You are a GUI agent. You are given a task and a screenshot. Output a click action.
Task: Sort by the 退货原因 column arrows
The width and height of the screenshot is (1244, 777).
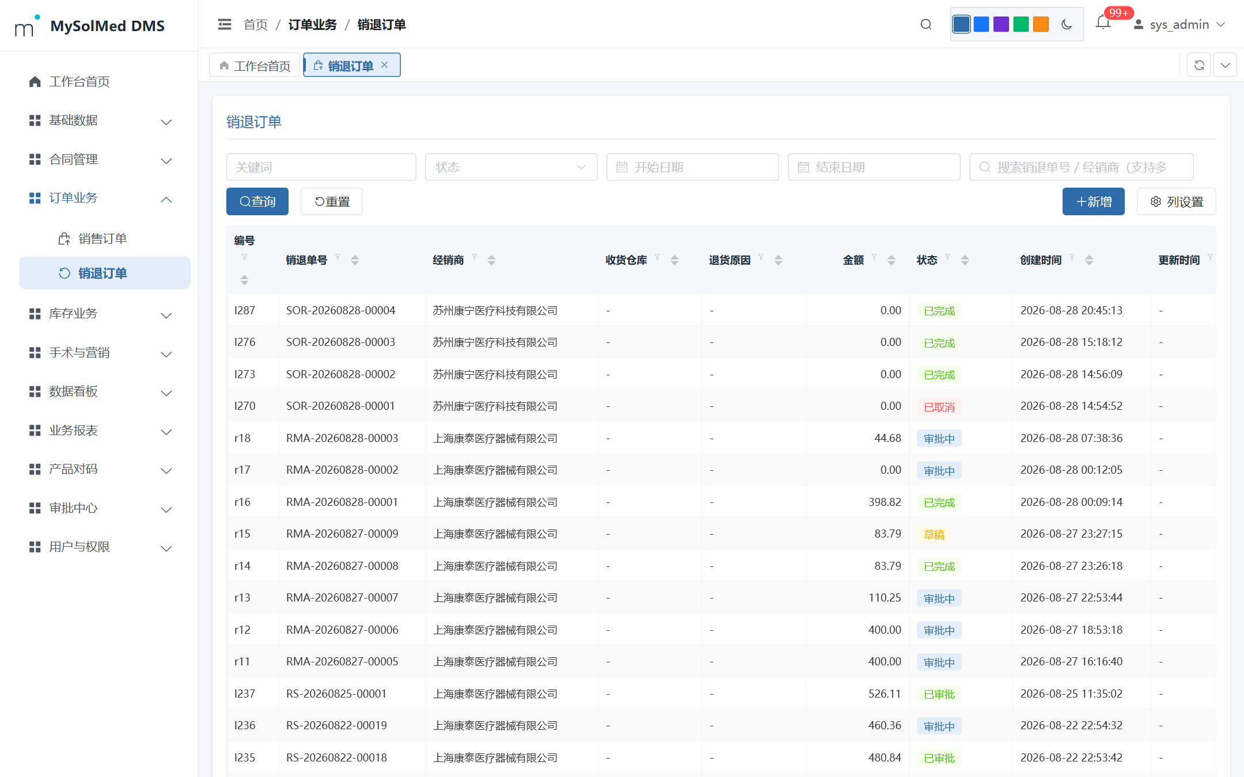(779, 260)
